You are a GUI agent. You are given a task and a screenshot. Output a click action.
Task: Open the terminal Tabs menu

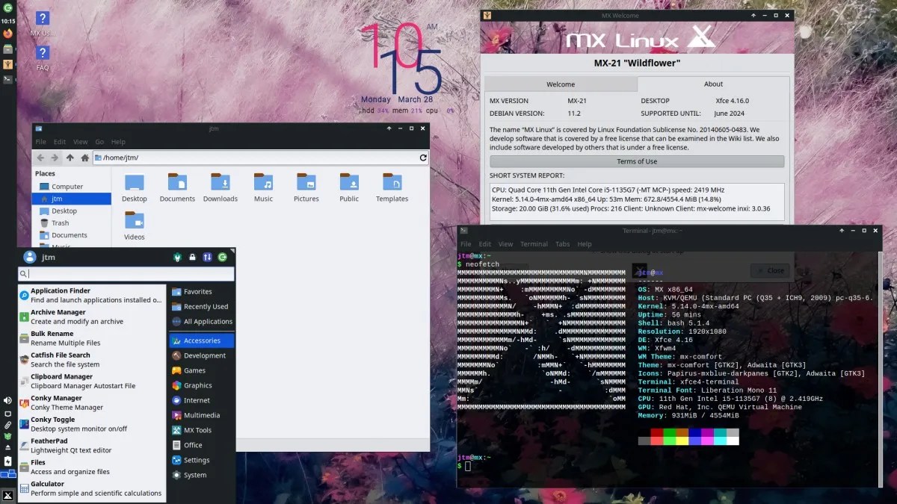563,244
